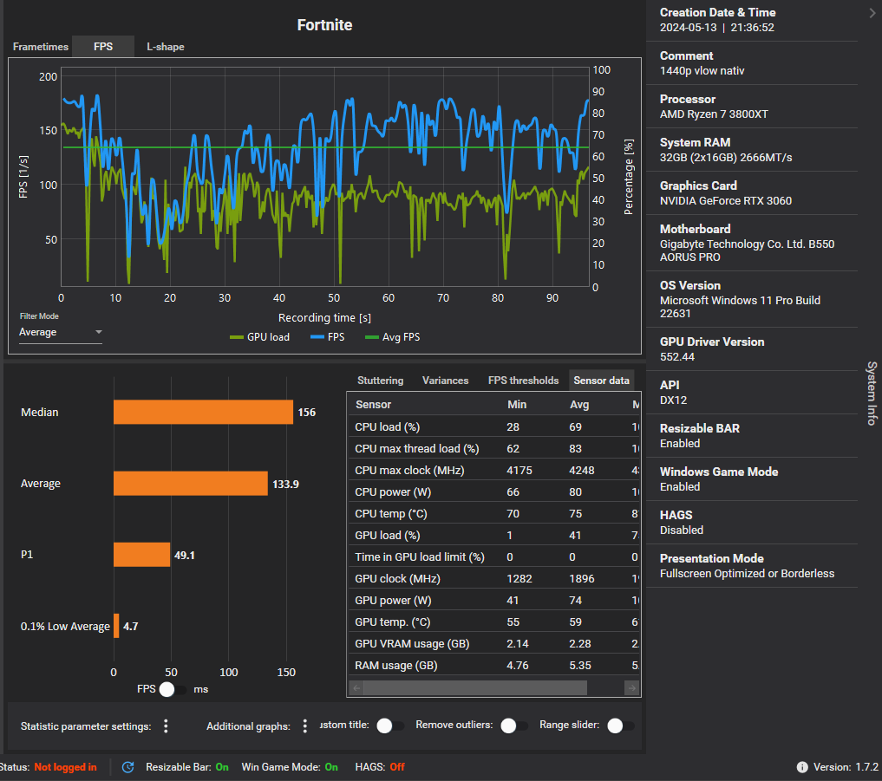Image resolution: width=882 pixels, height=781 pixels.
Task: Click the 0.1% Low Average bar
Action: pos(116,626)
